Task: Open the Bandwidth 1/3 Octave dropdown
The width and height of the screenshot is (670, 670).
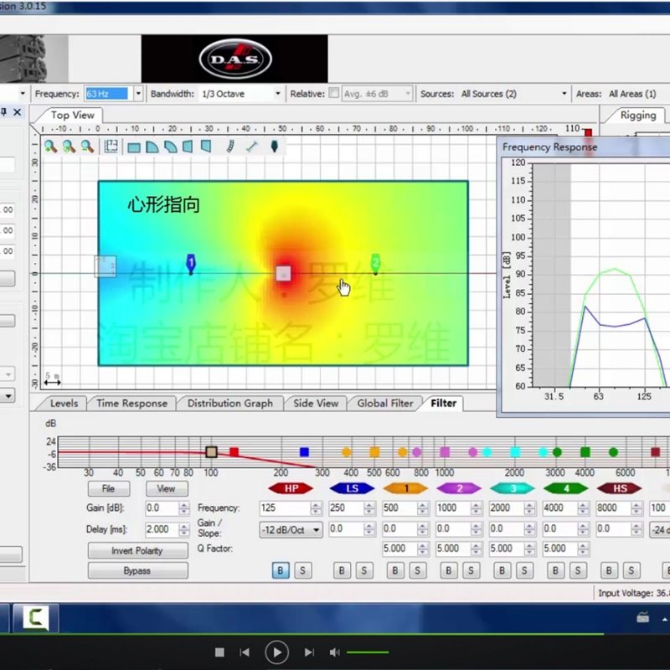Action: [x=278, y=94]
